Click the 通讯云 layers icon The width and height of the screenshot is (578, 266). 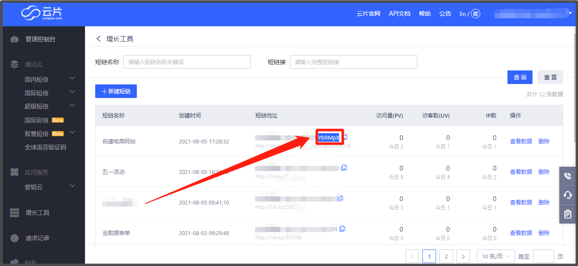(x=14, y=64)
